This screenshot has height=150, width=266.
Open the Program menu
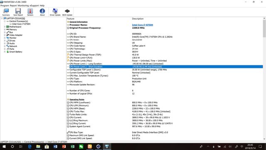(5, 5)
